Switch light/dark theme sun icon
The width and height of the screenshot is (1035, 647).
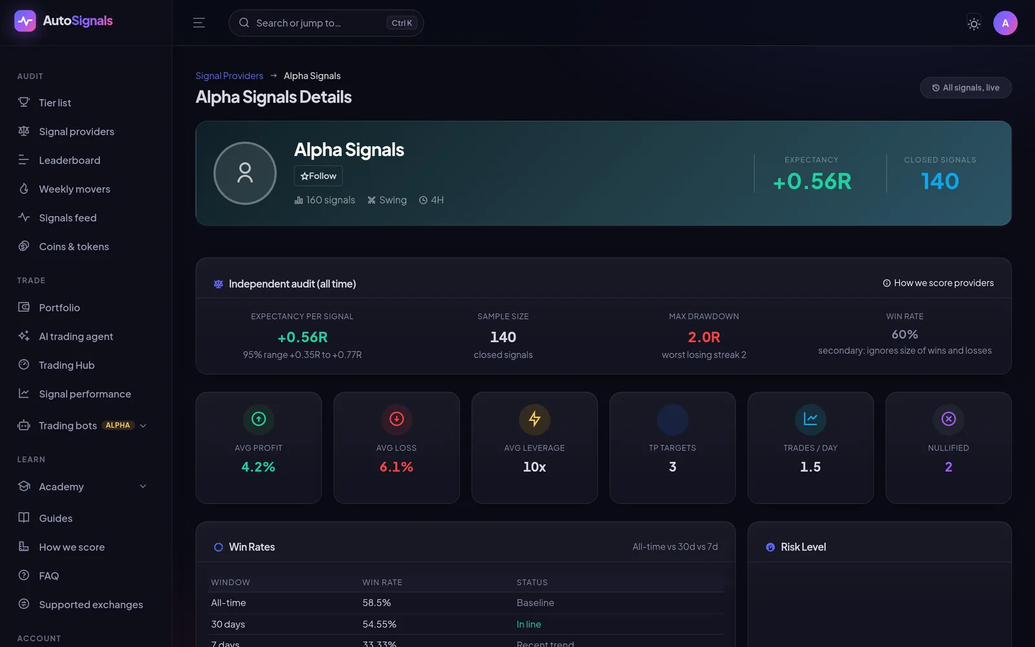(974, 23)
